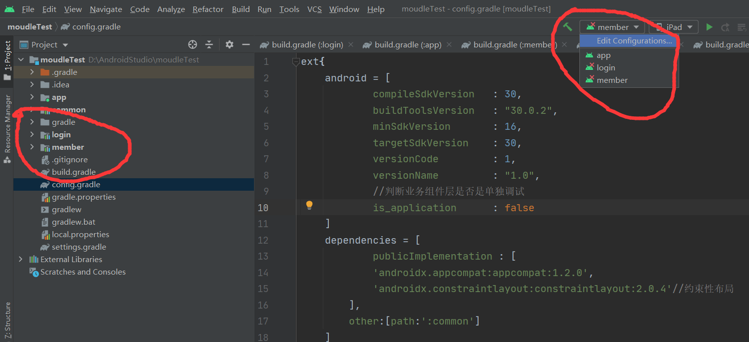Open the iPad device dropdown

click(673, 27)
